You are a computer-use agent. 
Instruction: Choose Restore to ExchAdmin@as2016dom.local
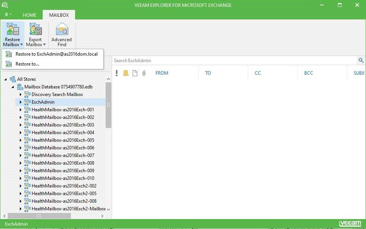point(53,54)
